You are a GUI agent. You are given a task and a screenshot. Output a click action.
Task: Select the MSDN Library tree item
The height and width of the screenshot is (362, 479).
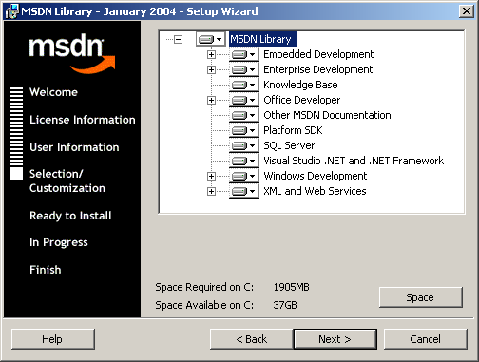click(262, 39)
